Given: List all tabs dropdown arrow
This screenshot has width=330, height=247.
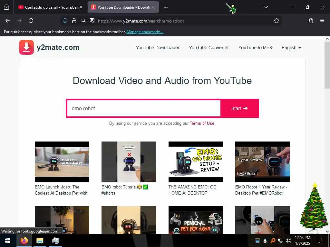Looking at the screenshot, I should click(x=266, y=7).
